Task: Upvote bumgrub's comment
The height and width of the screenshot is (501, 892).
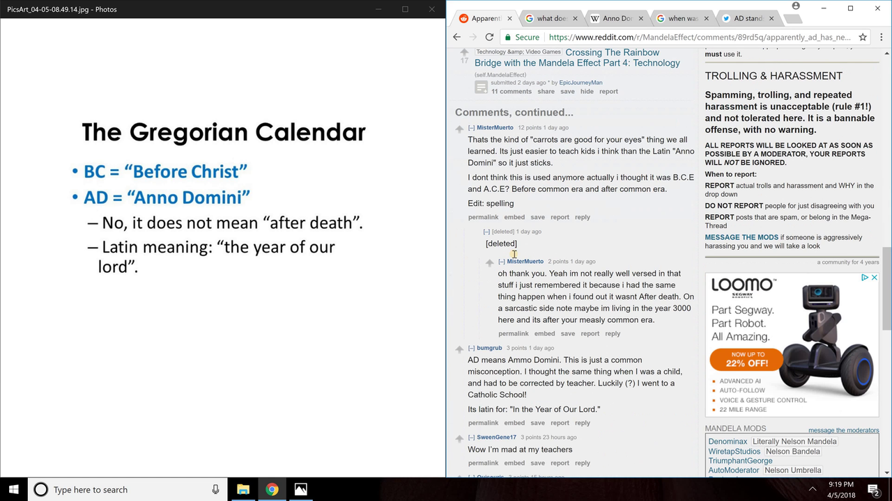Action: (459, 349)
